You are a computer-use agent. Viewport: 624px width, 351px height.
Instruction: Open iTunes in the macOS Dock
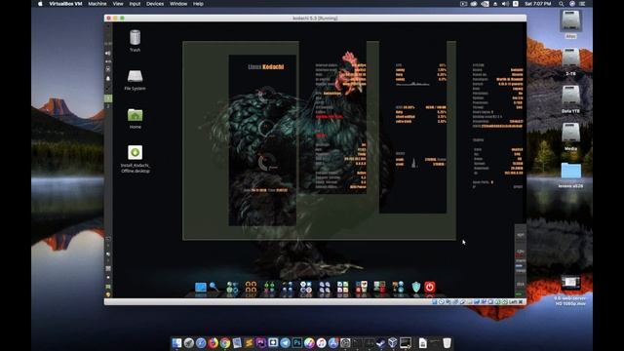coord(322,342)
